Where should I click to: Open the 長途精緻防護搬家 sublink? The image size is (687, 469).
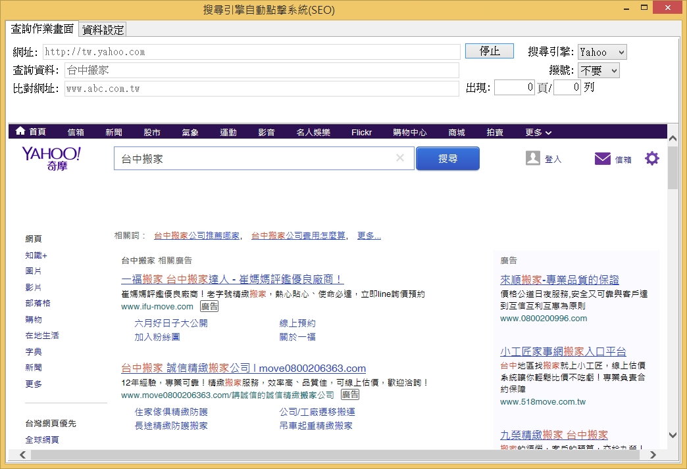(171, 426)
